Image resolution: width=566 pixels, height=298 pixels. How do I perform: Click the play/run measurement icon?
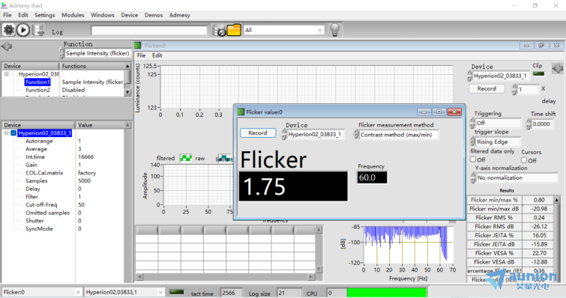23,30
